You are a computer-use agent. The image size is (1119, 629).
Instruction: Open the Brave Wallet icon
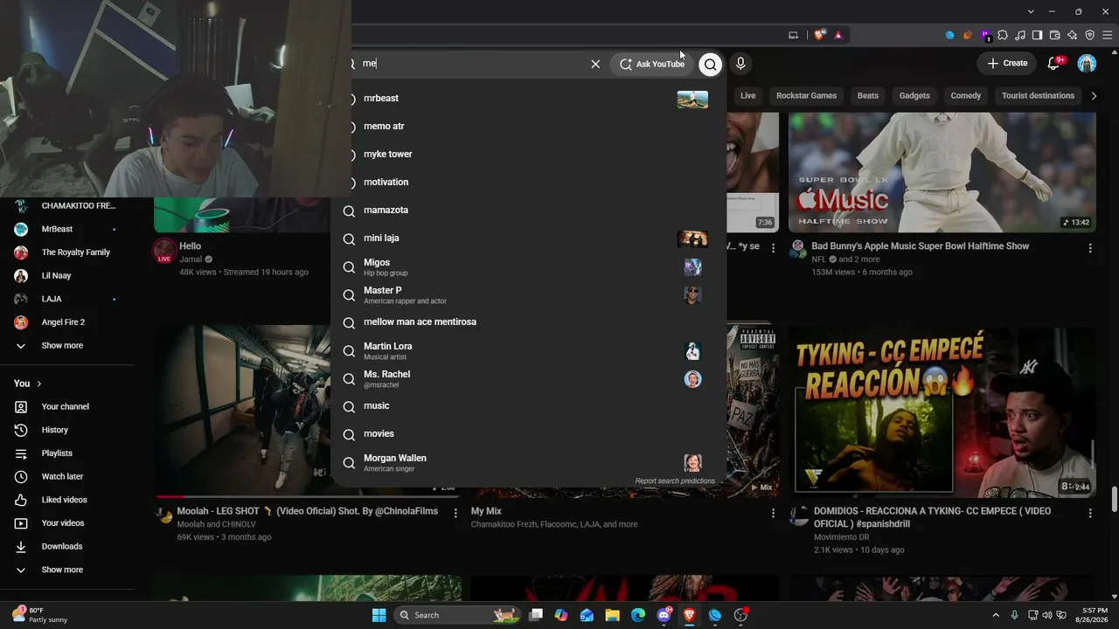(x=1054, y=35)
